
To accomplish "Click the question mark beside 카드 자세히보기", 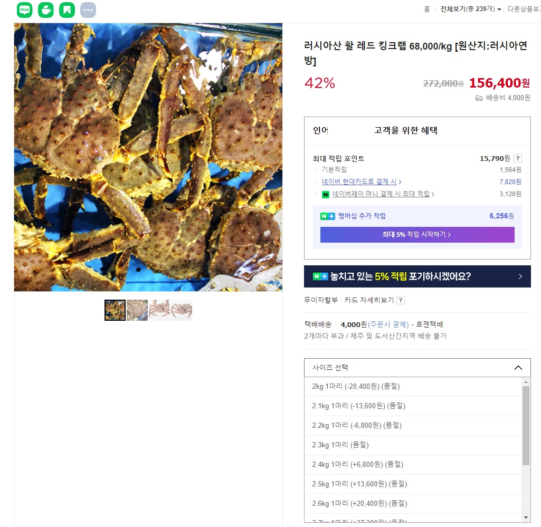I will (x=401, y=300).
